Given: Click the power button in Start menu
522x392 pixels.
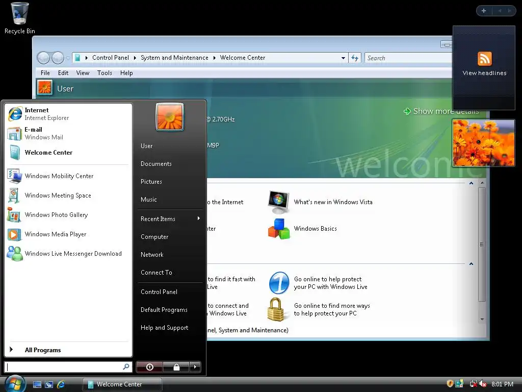Looking at the screenshot, I should click(x=149, y=367).
